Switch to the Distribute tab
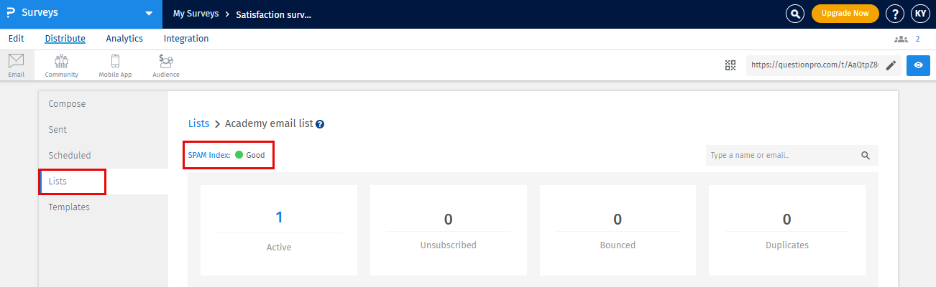Image resolution: width=936 pixels, height=287 pixels. pos(65,39)
